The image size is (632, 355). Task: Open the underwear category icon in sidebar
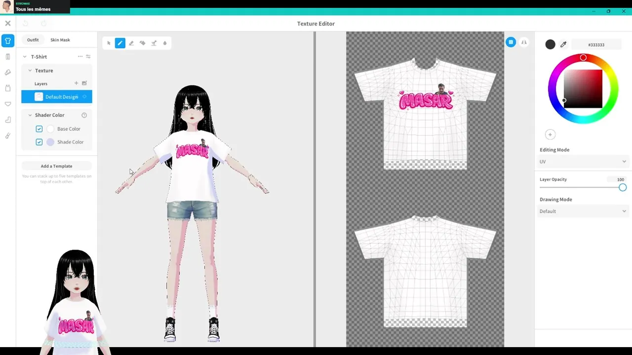pos(8,104)
